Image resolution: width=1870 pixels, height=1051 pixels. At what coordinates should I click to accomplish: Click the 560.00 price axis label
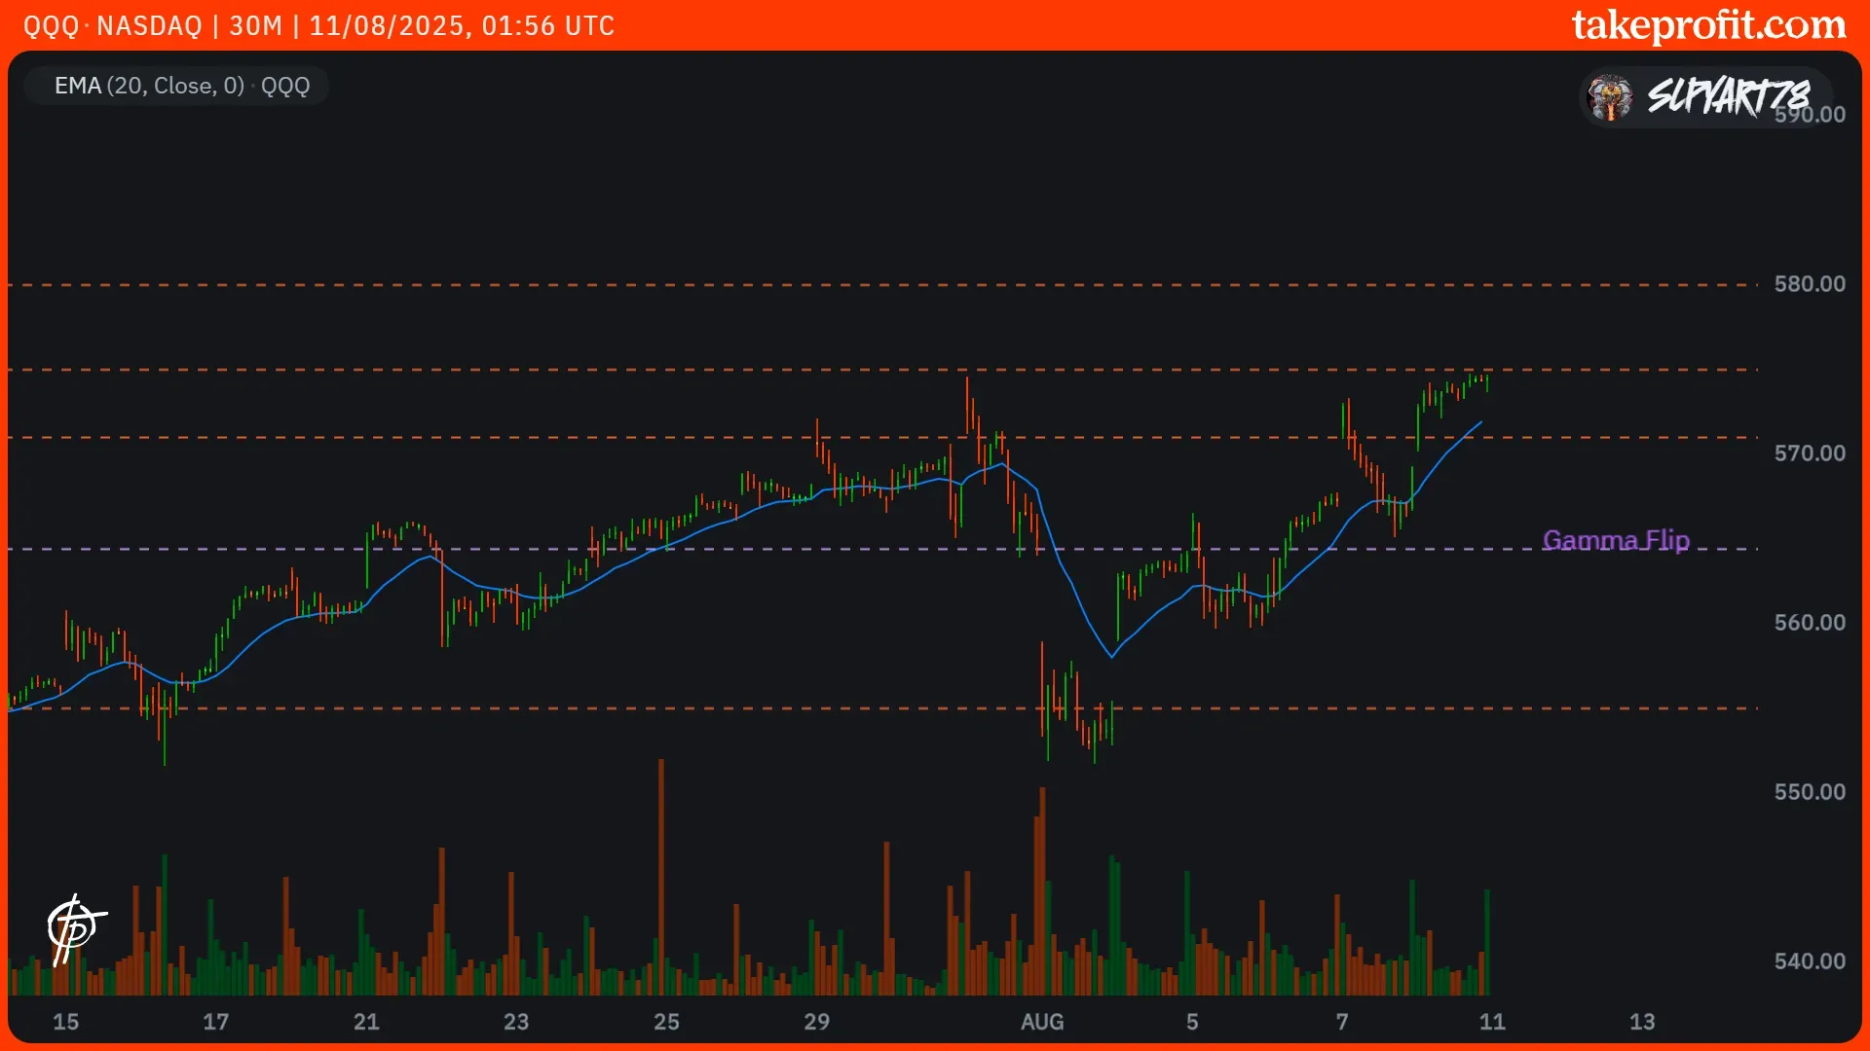[x=1810, y=623]
